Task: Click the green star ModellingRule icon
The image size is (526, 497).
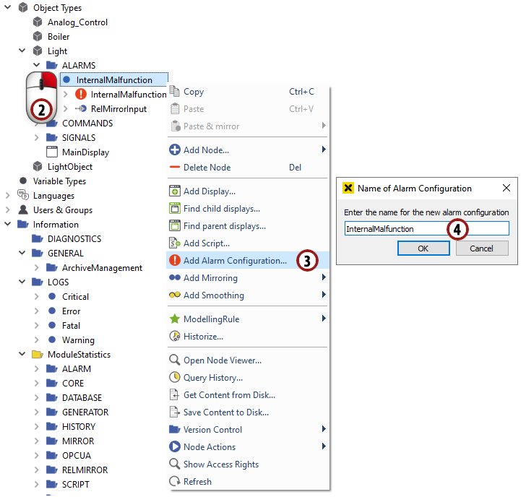Action: click(174, 319)
